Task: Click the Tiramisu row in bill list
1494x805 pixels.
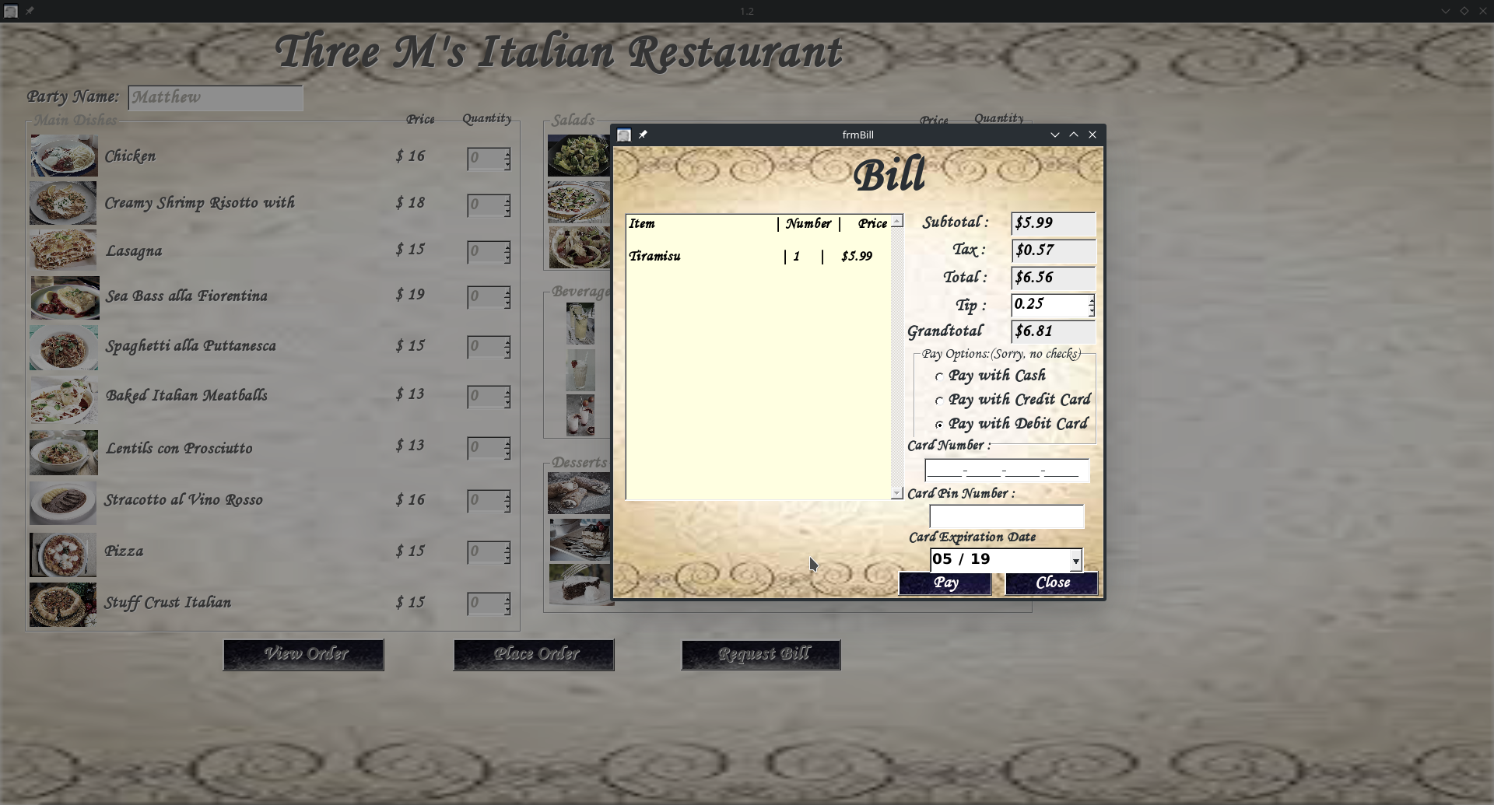Action: (759, 257)
